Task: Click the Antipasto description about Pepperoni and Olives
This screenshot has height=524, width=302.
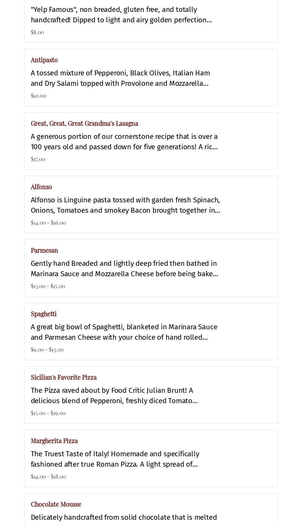Action: 120,78
